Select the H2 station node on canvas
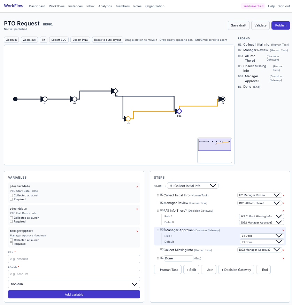 click(x=75, y=99)
